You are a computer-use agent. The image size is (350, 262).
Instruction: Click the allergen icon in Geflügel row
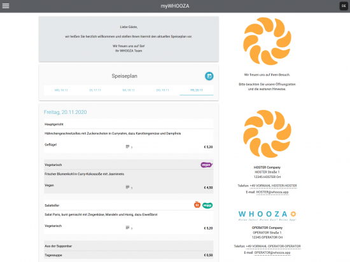tap(128, 147)
